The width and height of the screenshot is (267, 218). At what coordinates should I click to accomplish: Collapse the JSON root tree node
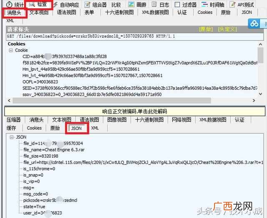tap(12, 137)
